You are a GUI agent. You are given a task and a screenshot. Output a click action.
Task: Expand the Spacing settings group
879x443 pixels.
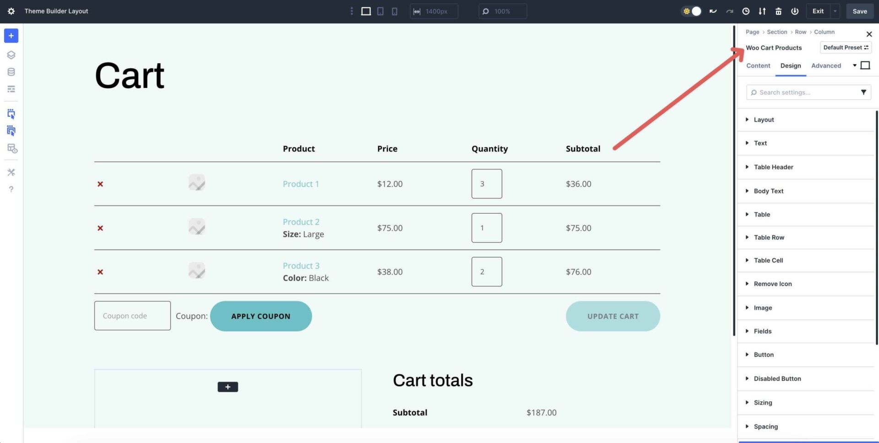pos(765,426)
